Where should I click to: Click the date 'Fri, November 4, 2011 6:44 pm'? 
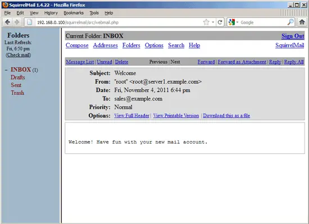tap(152, 90)
